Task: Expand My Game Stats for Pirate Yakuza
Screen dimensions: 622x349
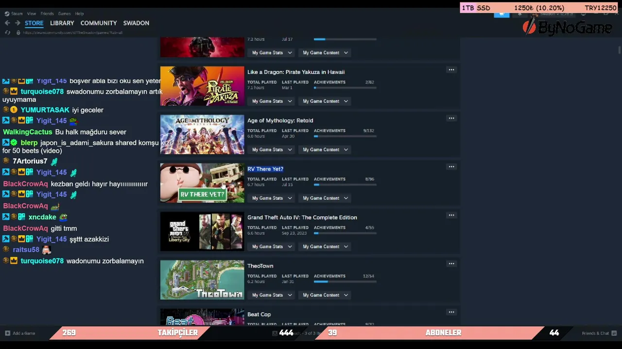Action: 272,101
